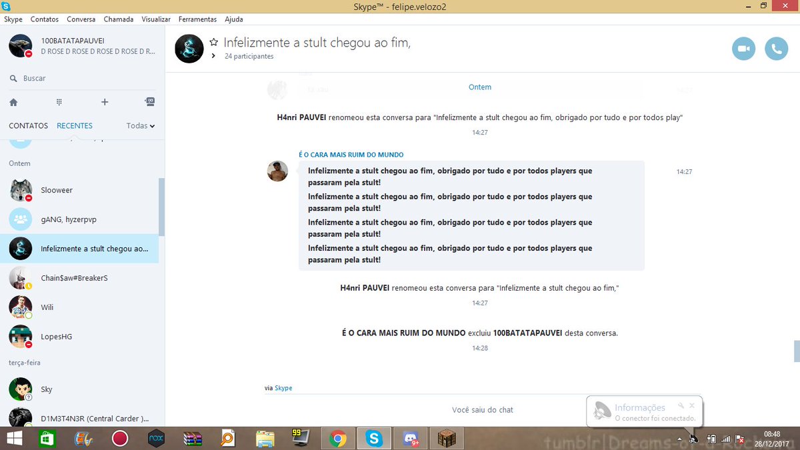Click the power/battery tray icon
The image size is (800, 450).
711,439
